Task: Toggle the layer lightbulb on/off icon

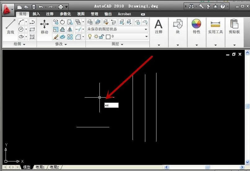Action: coord(90,37)
